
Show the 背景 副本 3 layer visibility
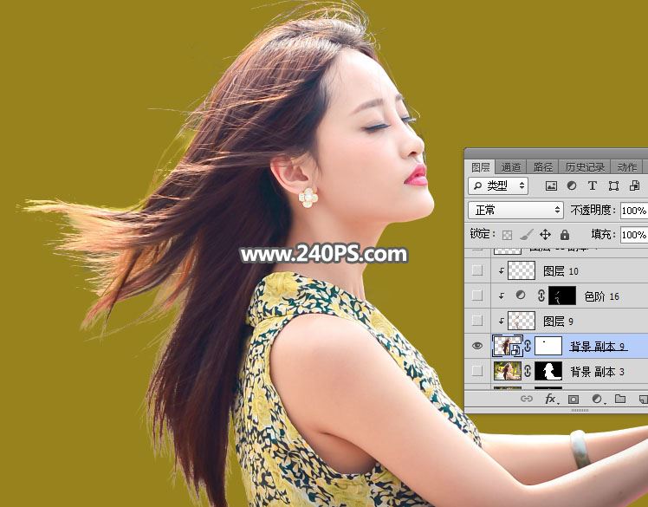click(477, 371)
